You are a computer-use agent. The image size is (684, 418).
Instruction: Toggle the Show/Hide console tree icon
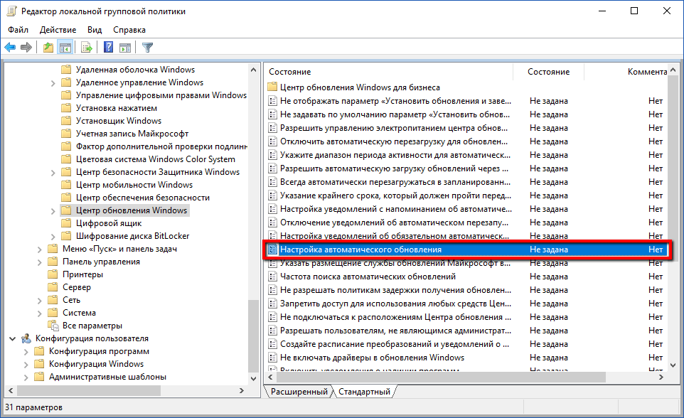(x=65, y=47)
